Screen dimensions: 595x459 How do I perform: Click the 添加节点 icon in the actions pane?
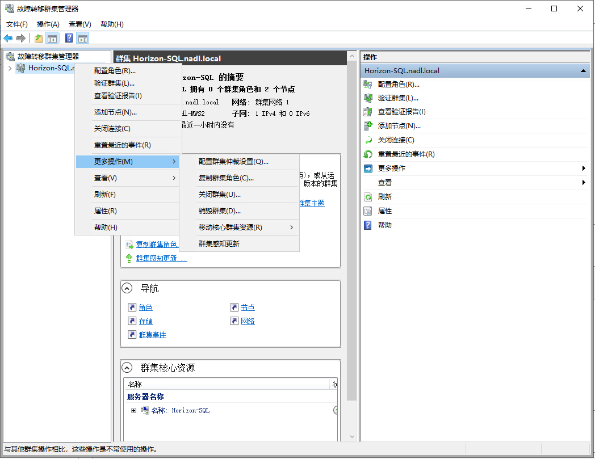click(x=368, y=125)
